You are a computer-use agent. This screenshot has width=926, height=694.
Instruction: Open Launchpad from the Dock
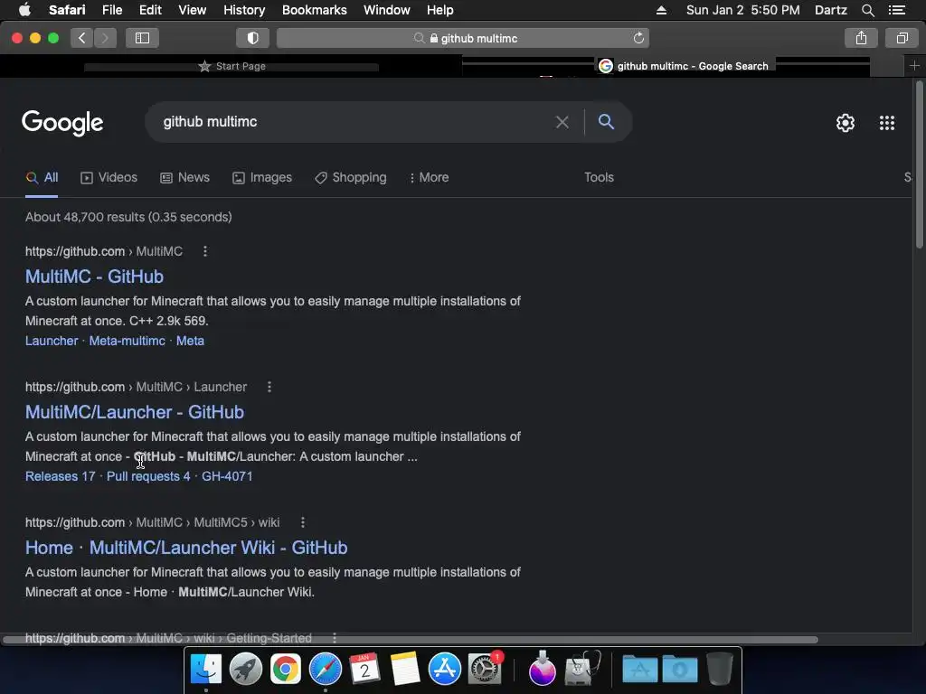click(x=246, y=670)
